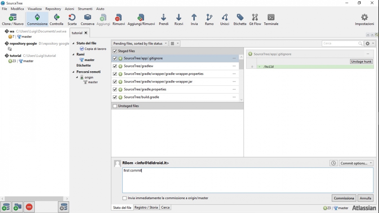Click the Aggiungi/Rimuovi toolbar icon
The image size is (379, 213).
tap(141, 20)
